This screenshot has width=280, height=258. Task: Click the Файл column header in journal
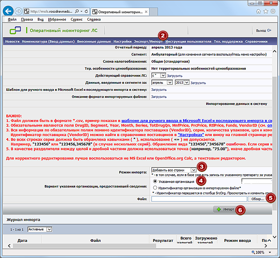tap(95, 240)
